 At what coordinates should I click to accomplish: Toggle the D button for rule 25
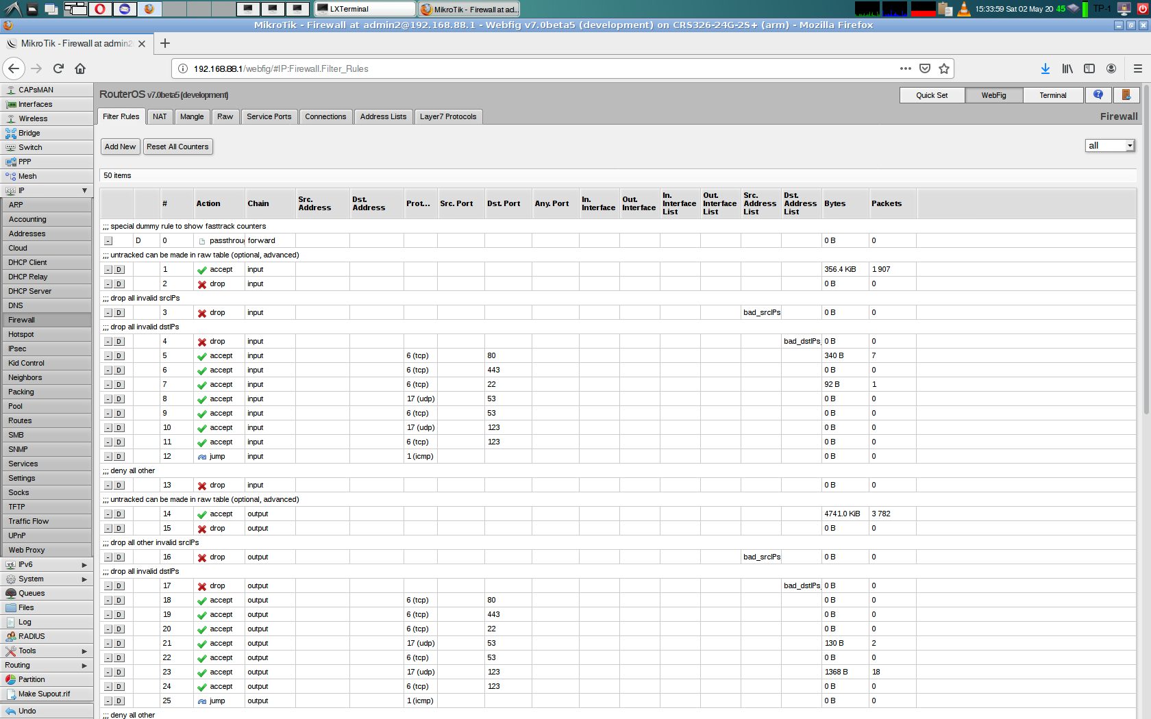[119, 701]
